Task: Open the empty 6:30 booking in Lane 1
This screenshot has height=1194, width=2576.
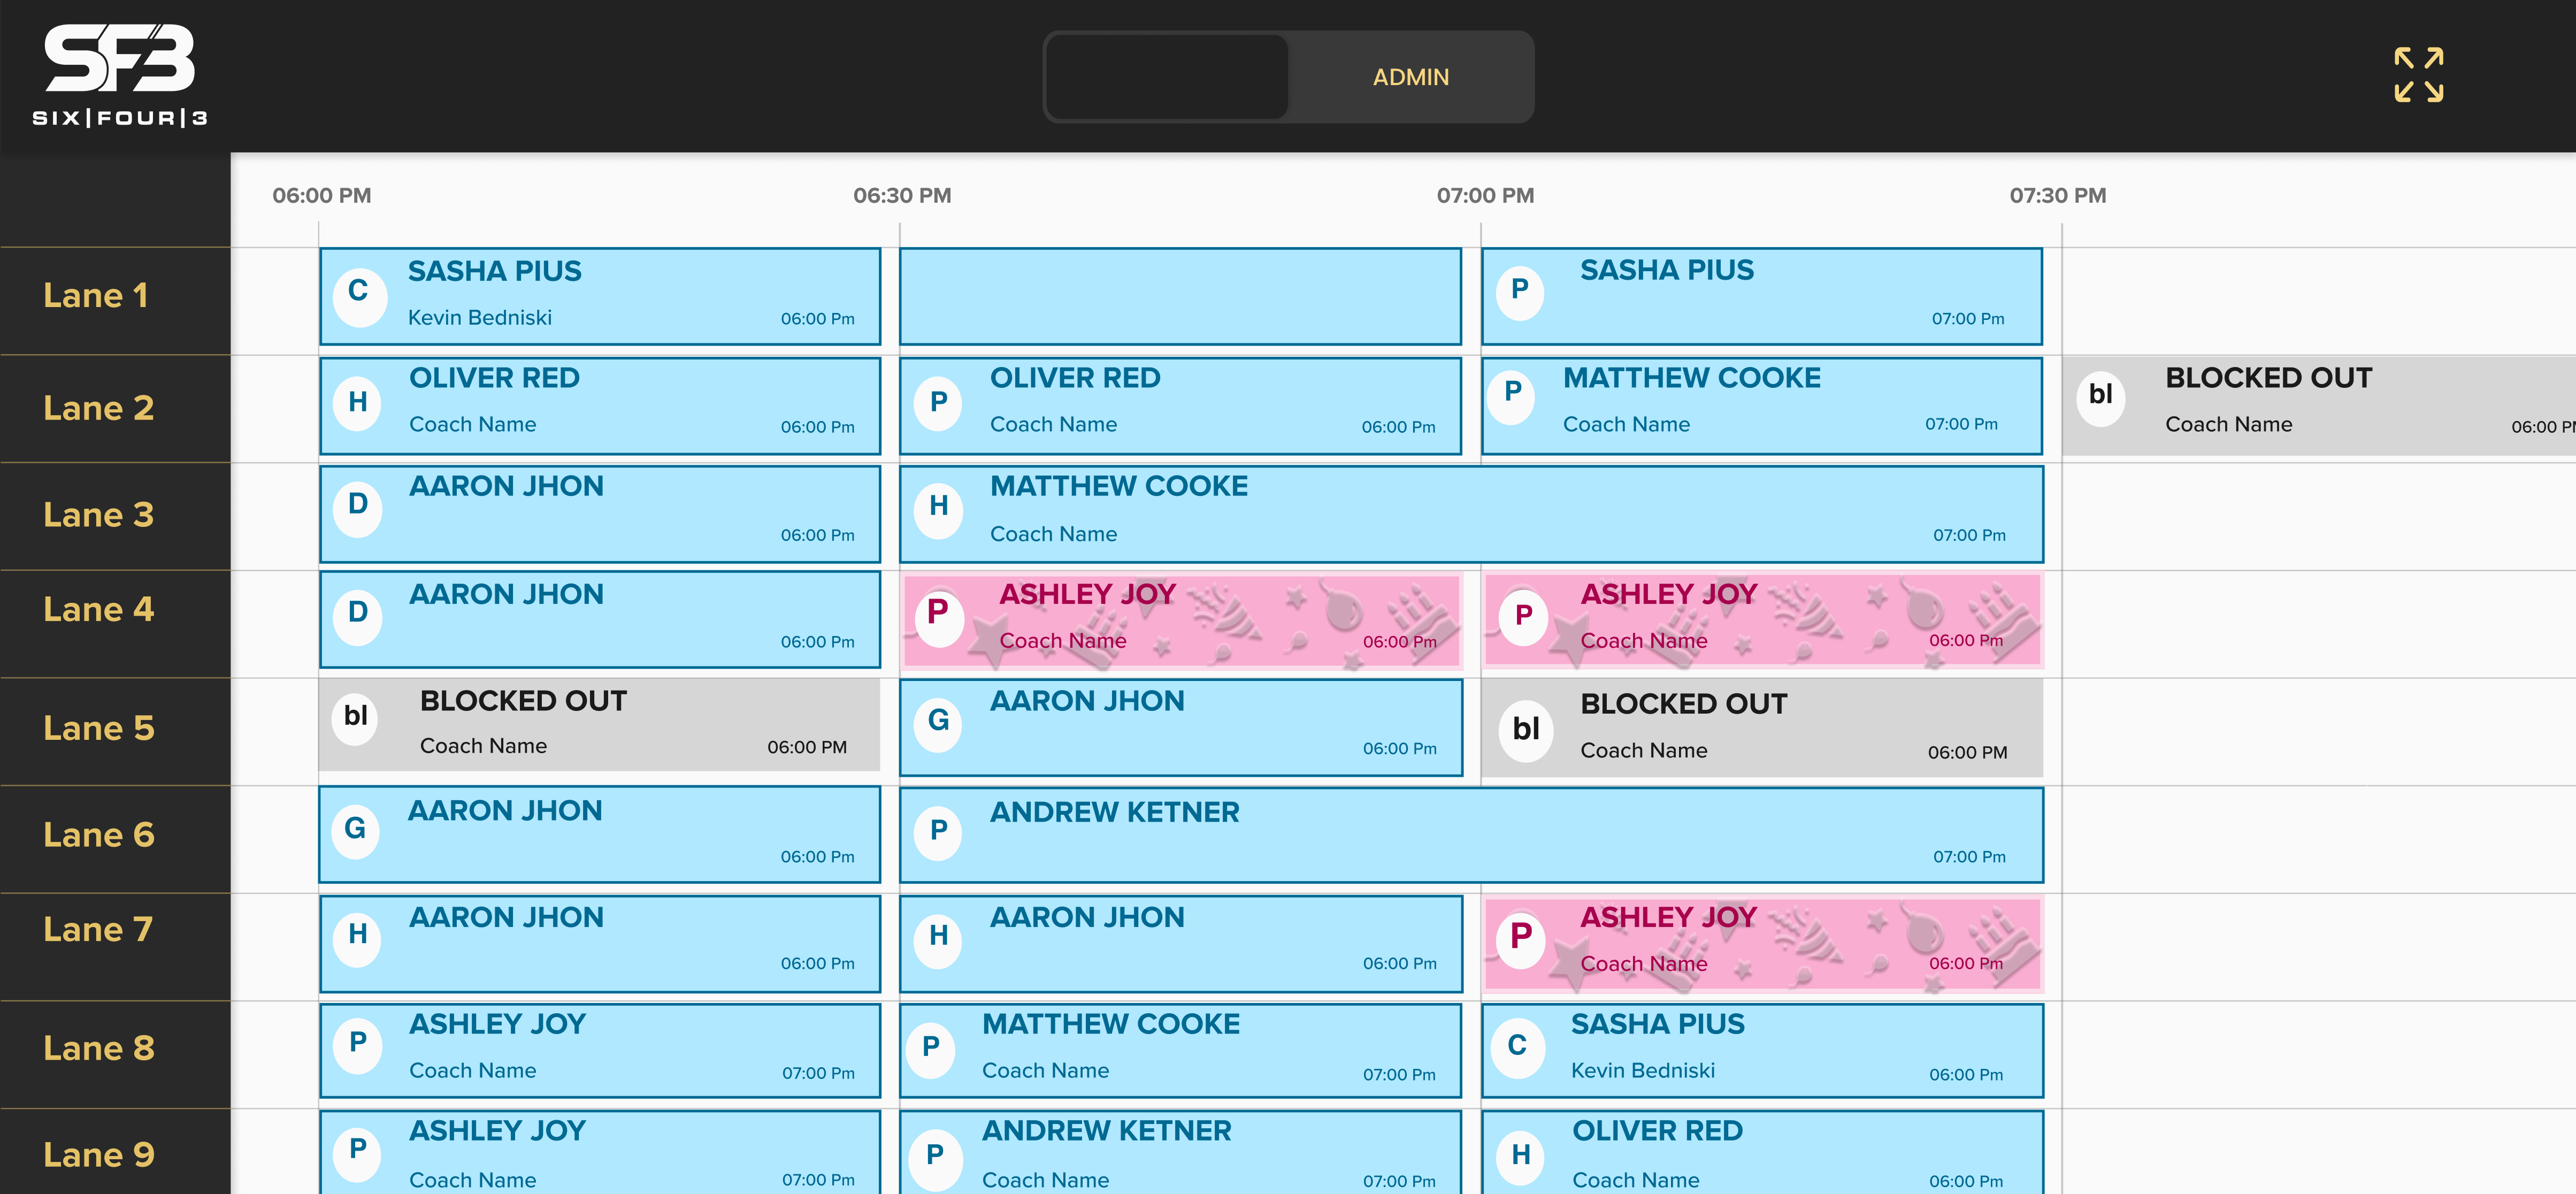Action: tap(1181, 297)
